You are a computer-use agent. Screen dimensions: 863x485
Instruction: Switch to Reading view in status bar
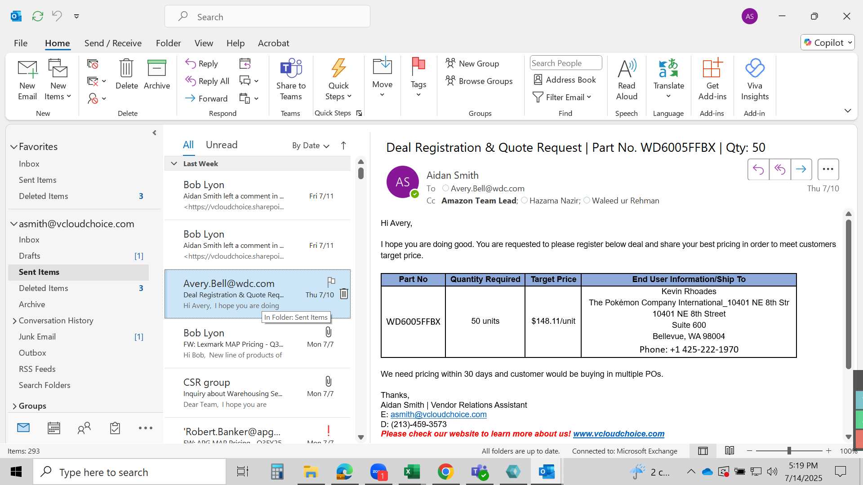coord(730,450)
